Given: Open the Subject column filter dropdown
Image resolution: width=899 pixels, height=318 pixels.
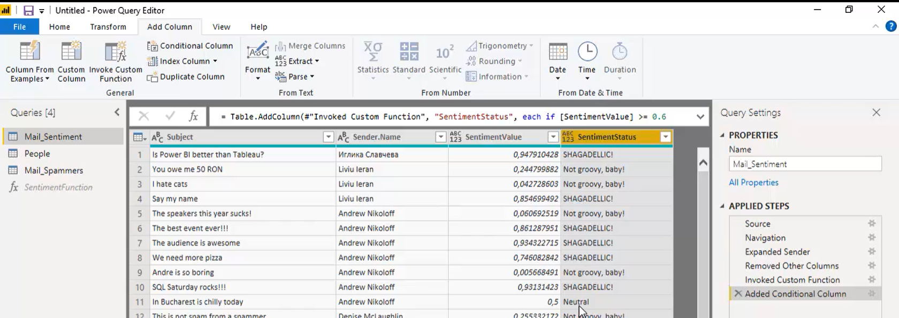Looking at the screenshot, I should 328,137.
